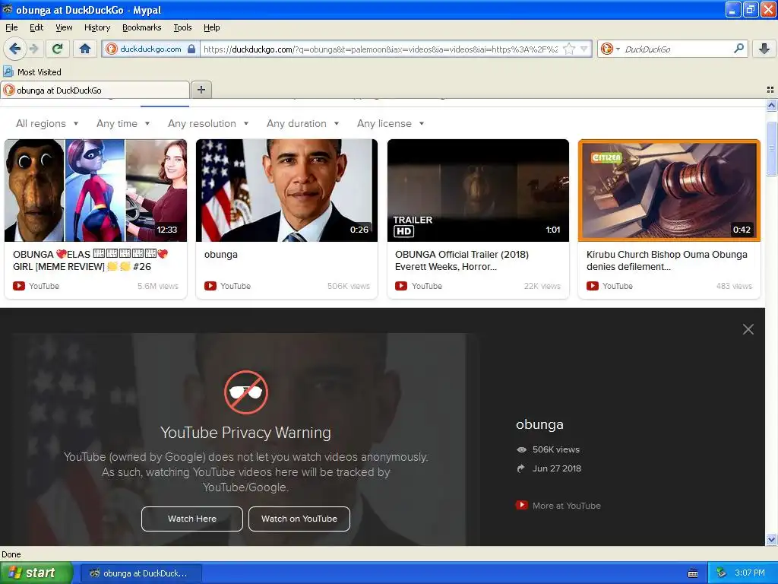The width and height of the screenshot is (778, 584).
Task: Click the Jun 27 2018 upload date
Action: (557, 468)
